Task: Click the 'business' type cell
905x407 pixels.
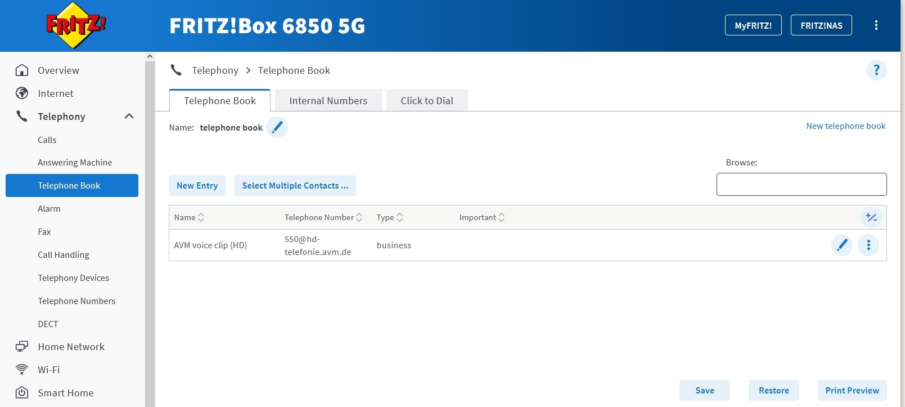Action: pos(394,245)
